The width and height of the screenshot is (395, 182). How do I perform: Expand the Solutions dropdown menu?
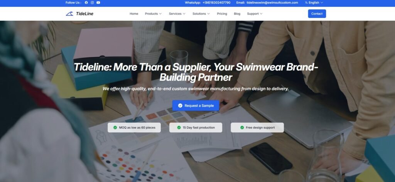(201, 13)
